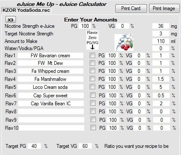Click the Target Nicotine Strength value field
181x155 pixels.
(161, 34)
